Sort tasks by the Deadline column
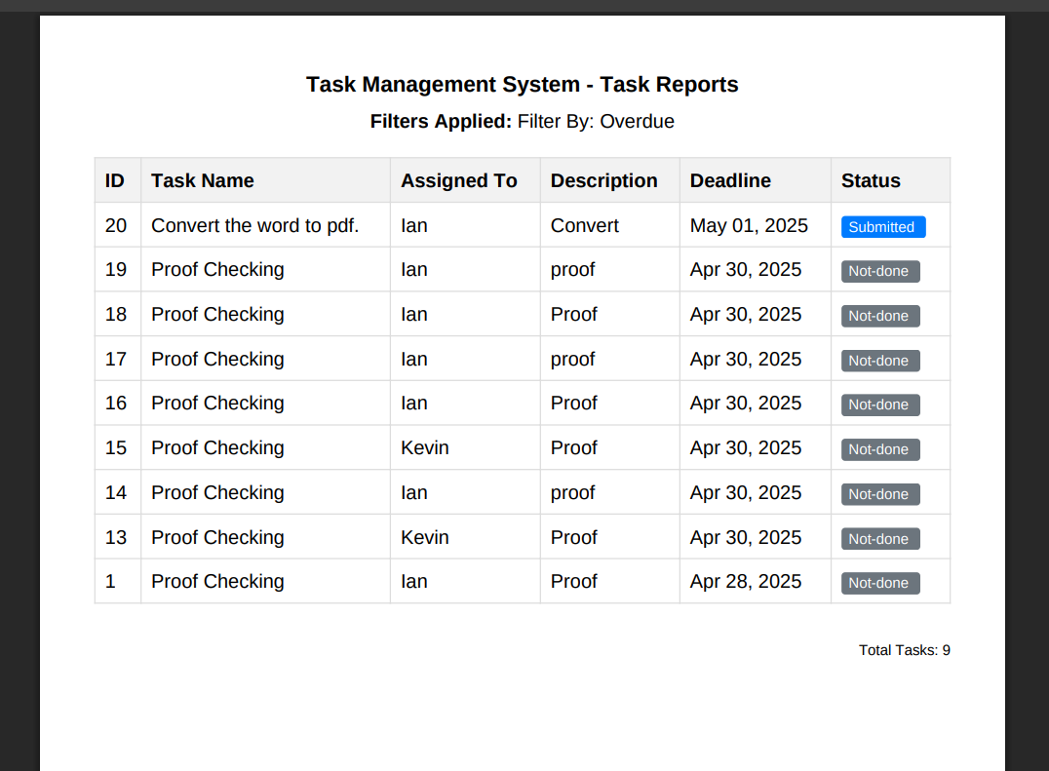Viewport: 1049px width, 771px height. 730,180
